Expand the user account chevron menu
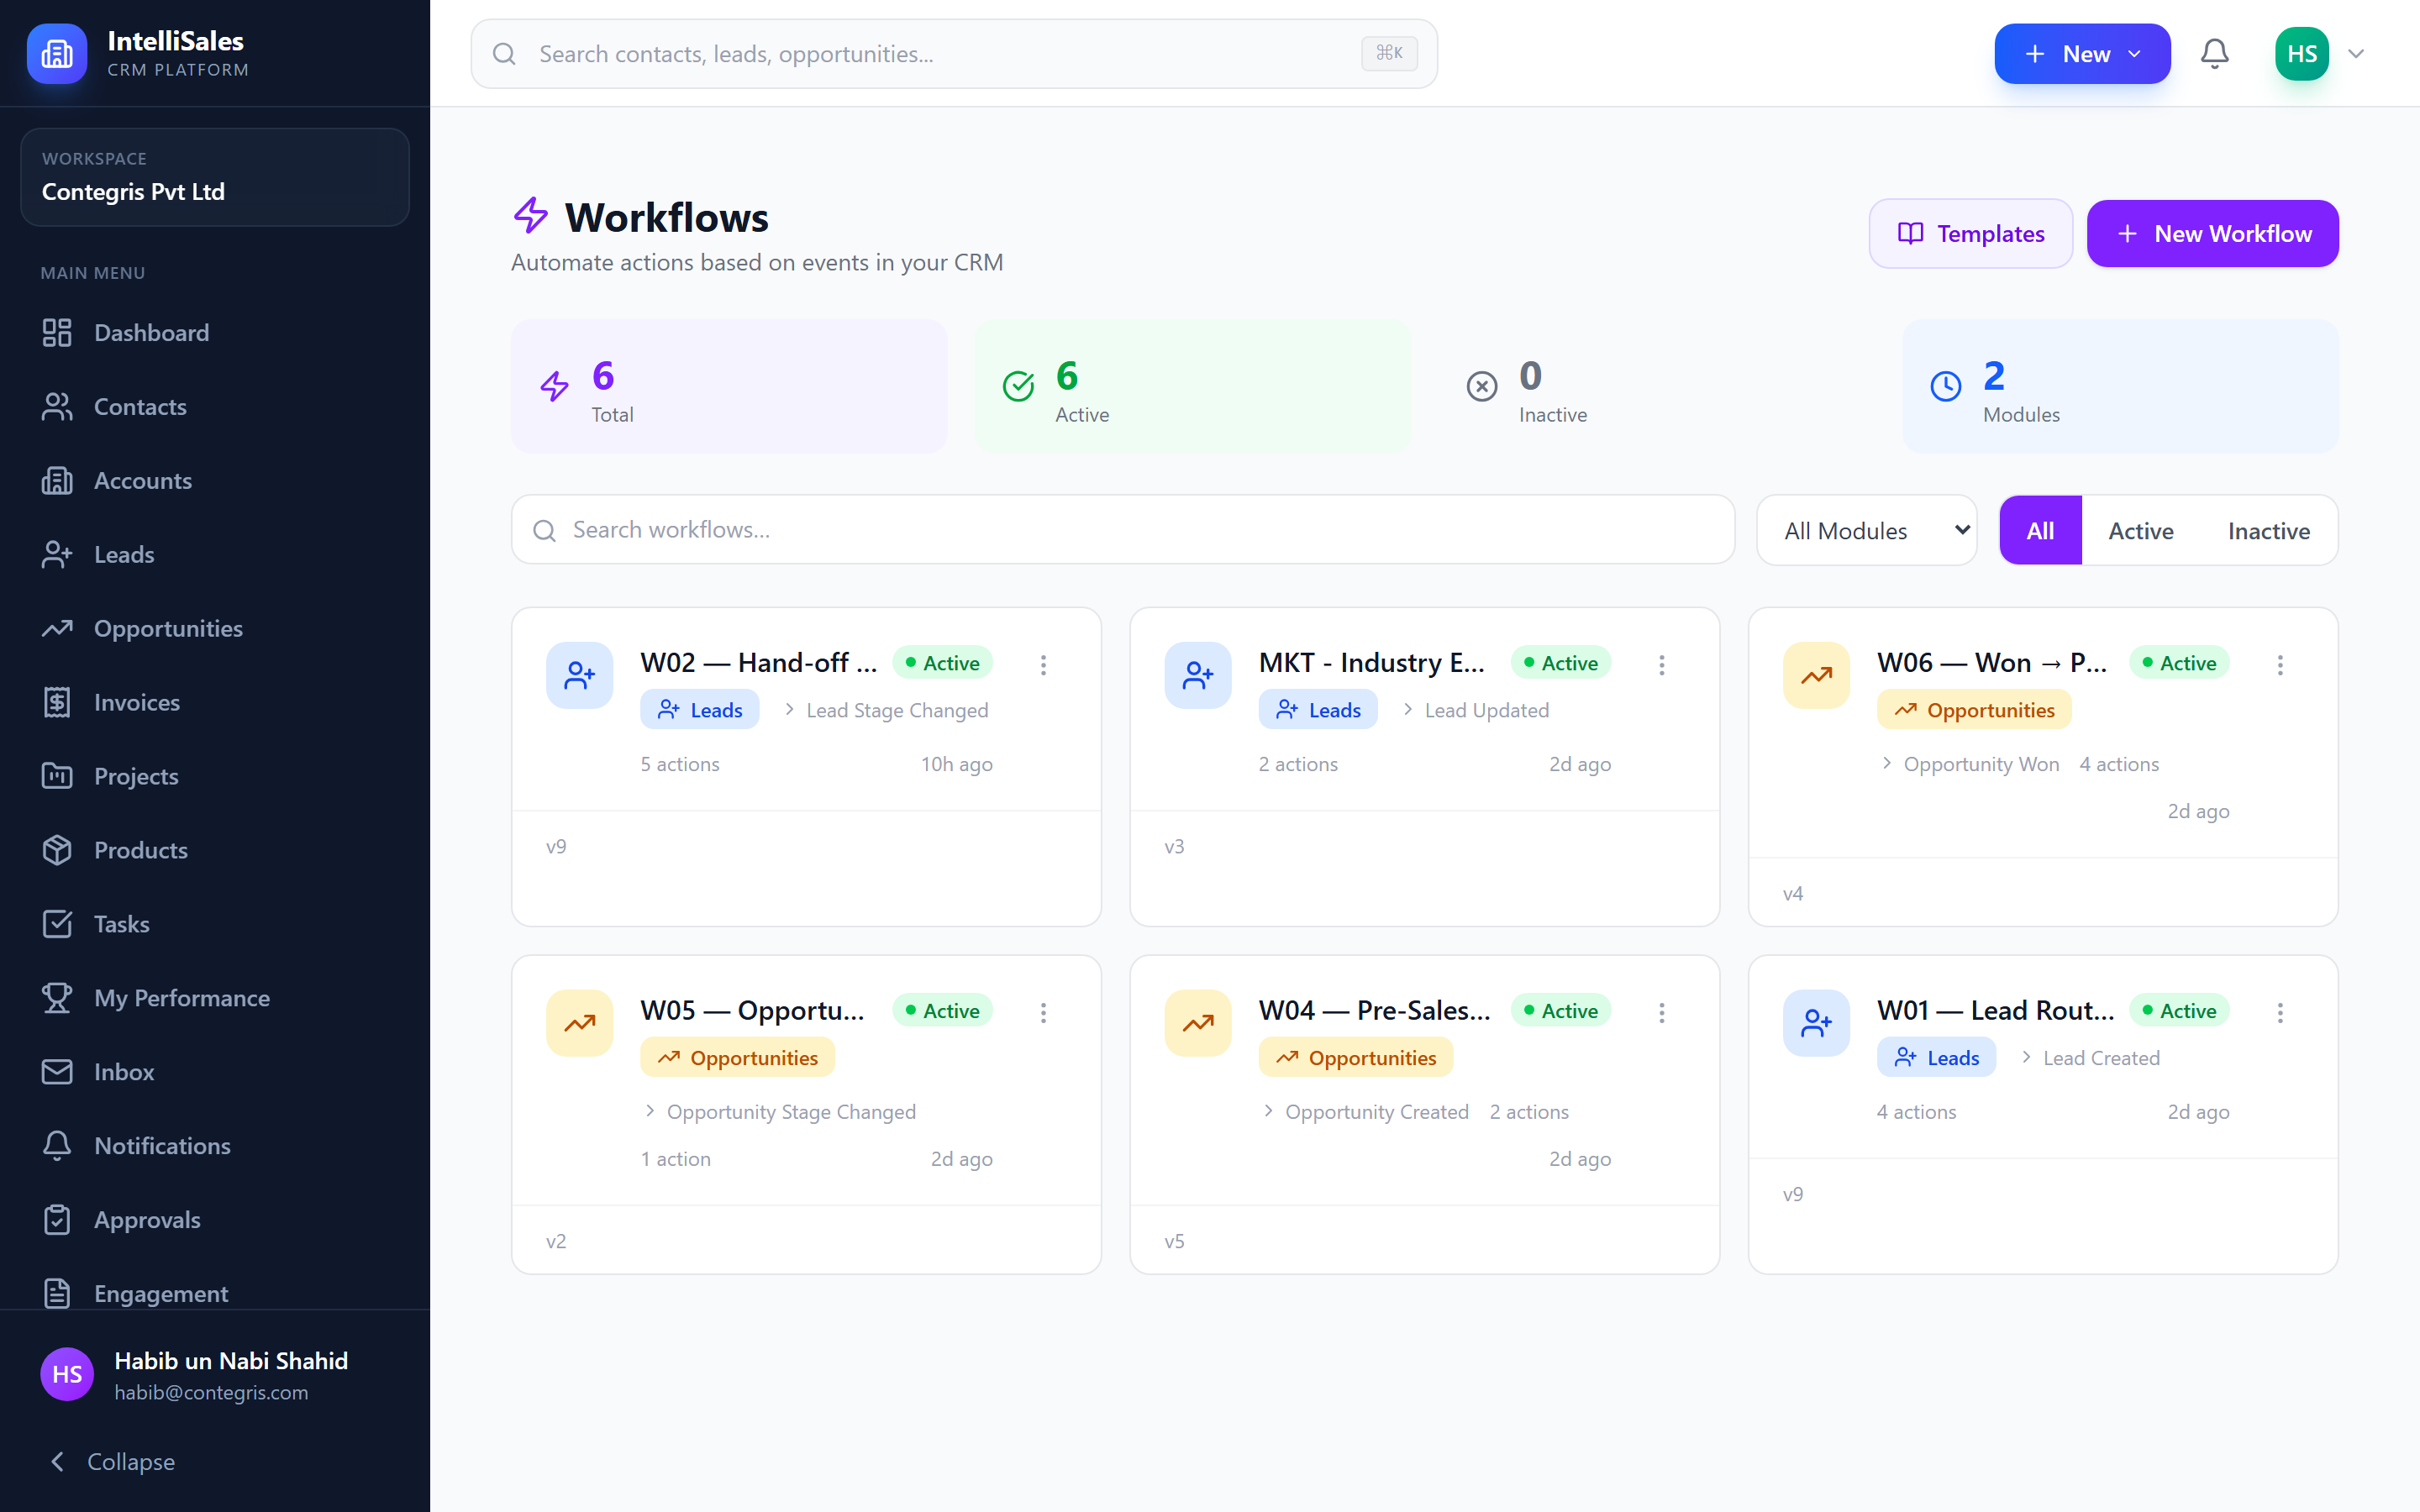 2356,54
